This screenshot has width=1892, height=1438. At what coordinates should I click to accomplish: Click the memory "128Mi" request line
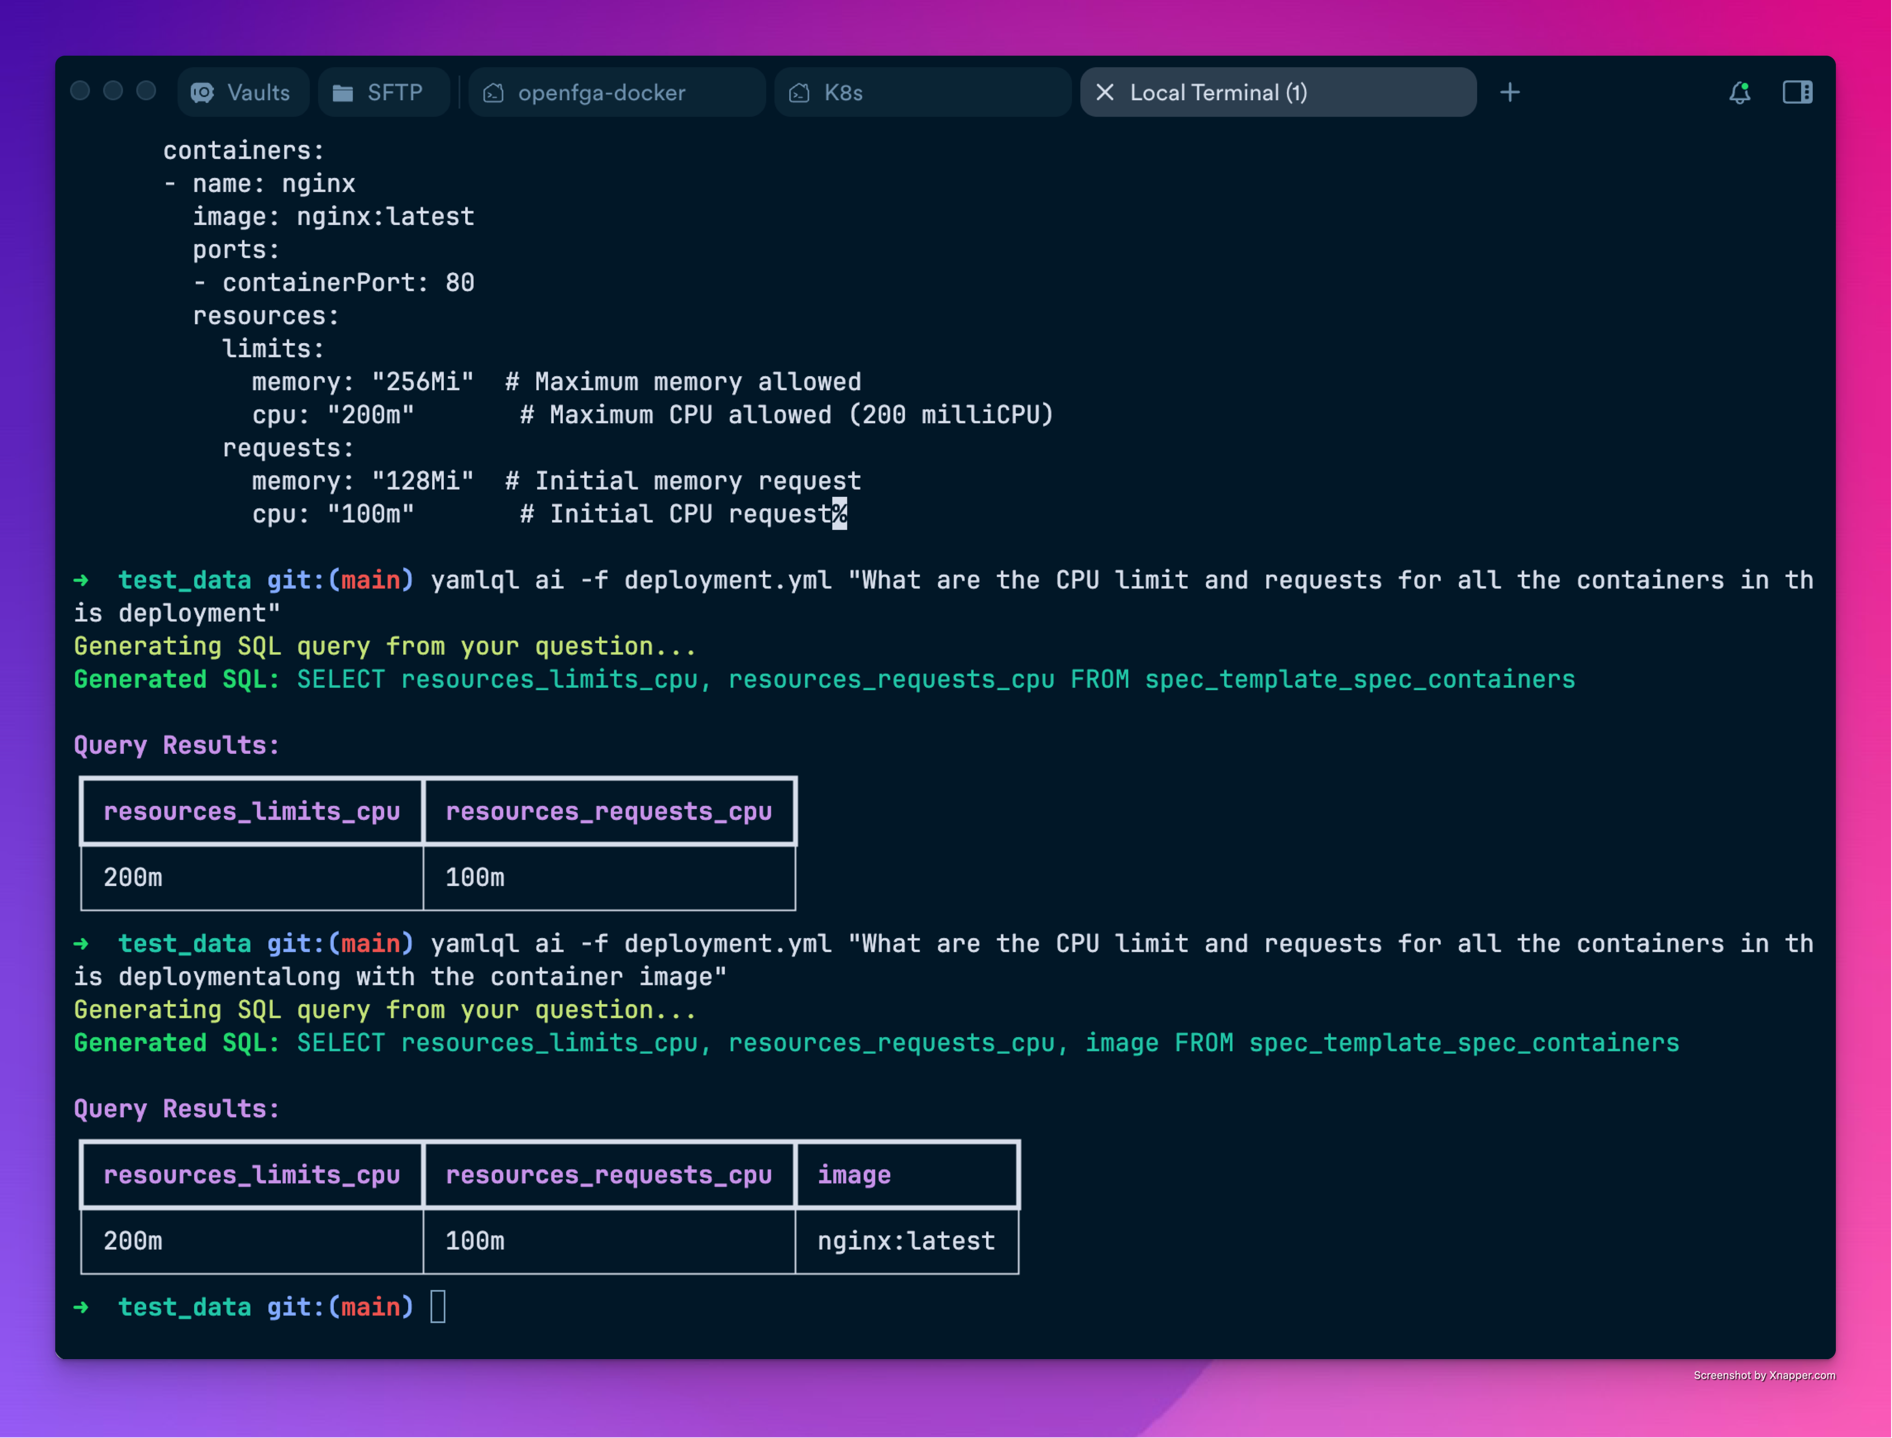(557, 481)
